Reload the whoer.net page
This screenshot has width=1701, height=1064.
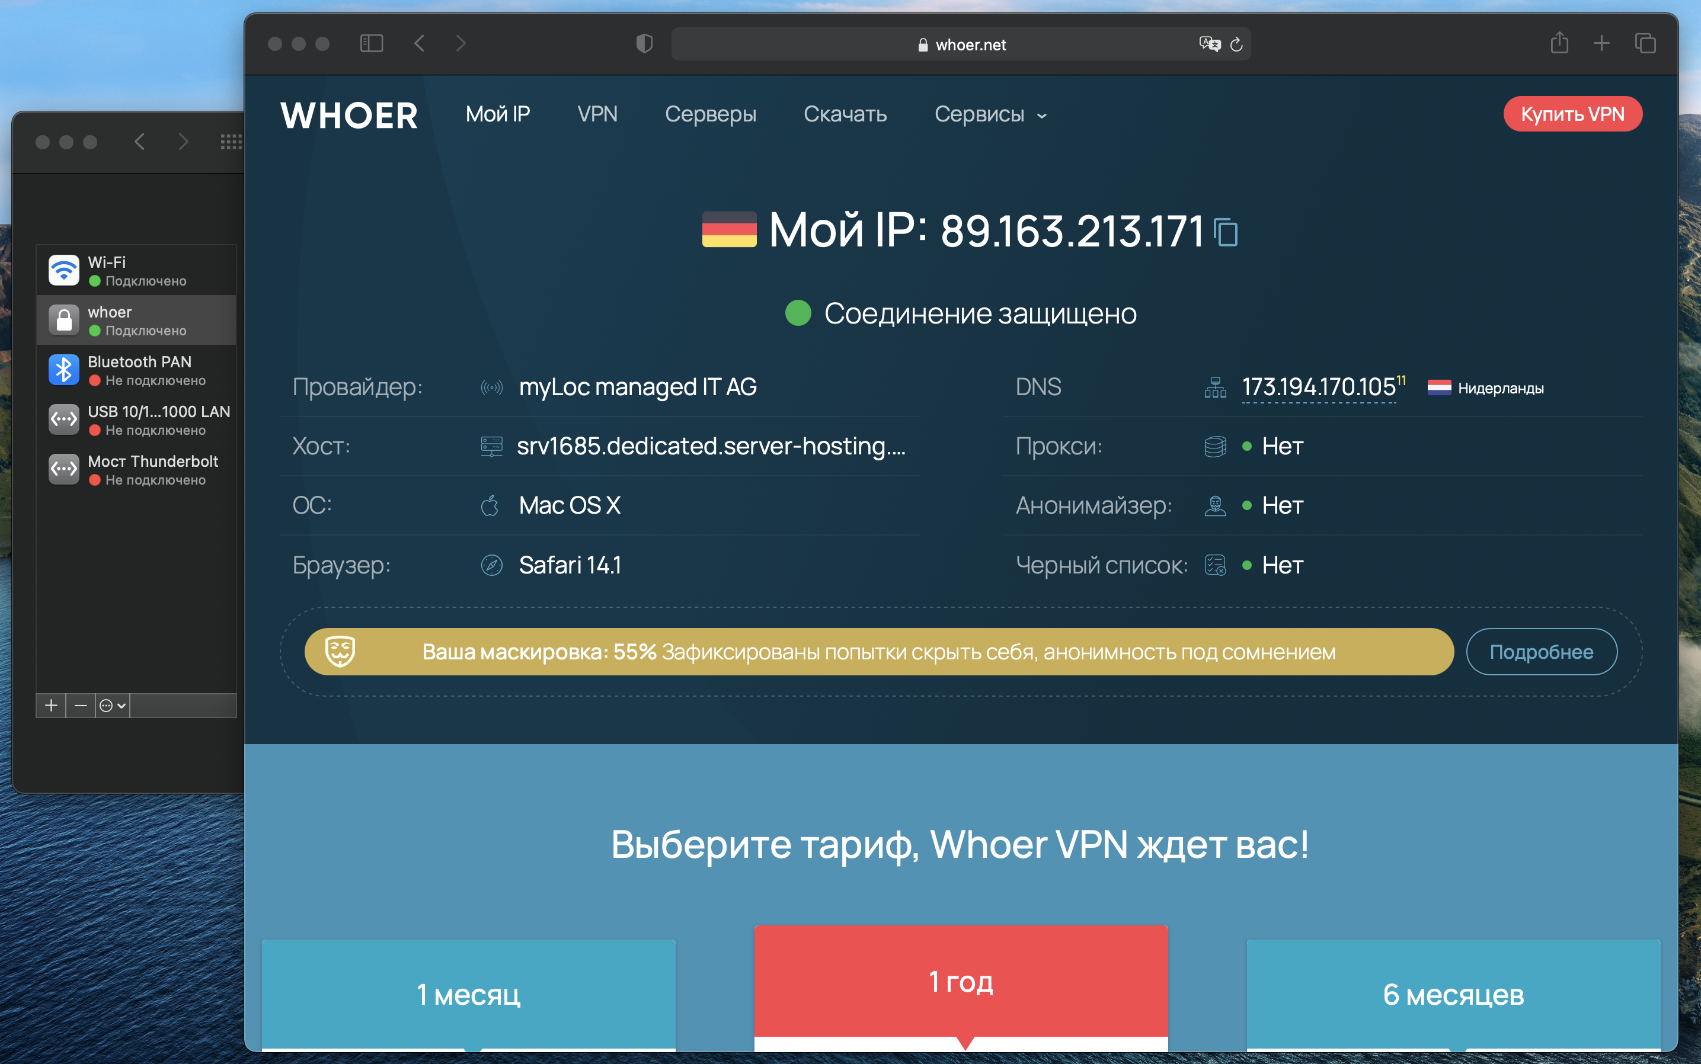(x=1236, y=44)
